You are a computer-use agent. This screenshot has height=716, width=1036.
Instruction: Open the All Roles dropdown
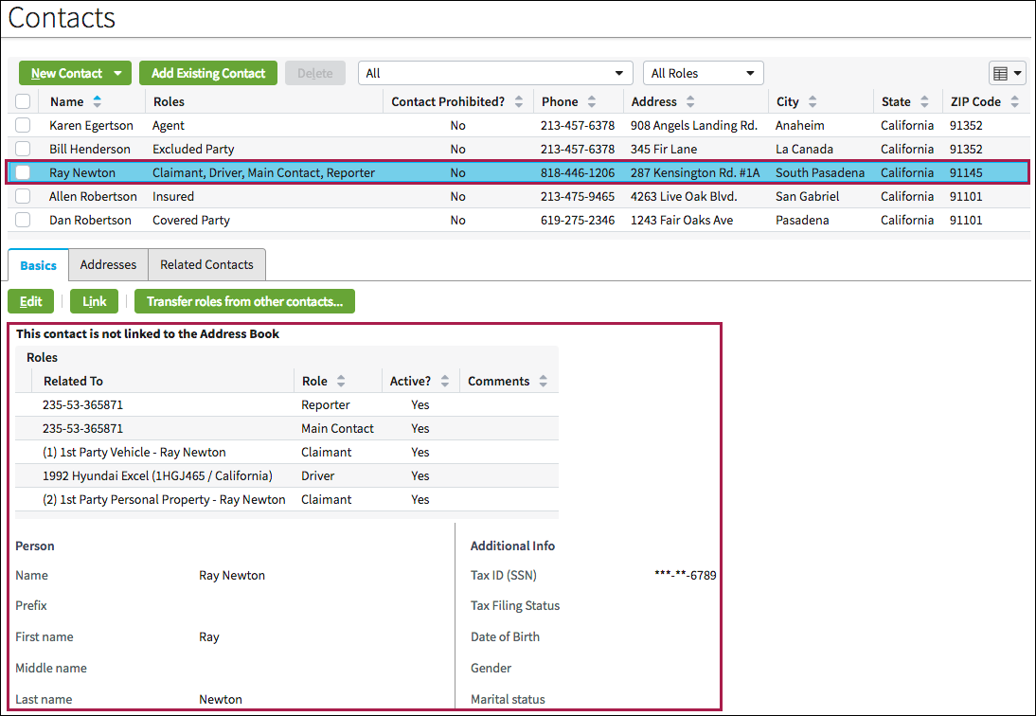click(x=703, y=73)
